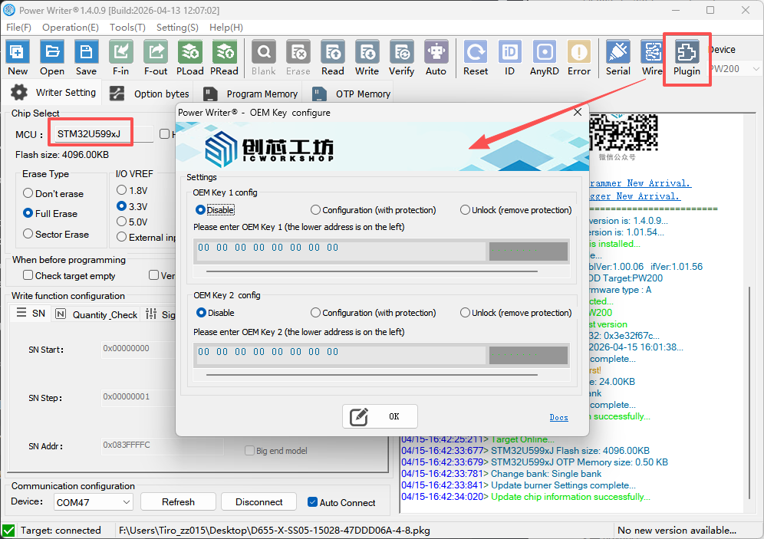The height and width of the screenshot is (539, 764).
Task: Open the Tools(T) menu
Action: (127, 27)
